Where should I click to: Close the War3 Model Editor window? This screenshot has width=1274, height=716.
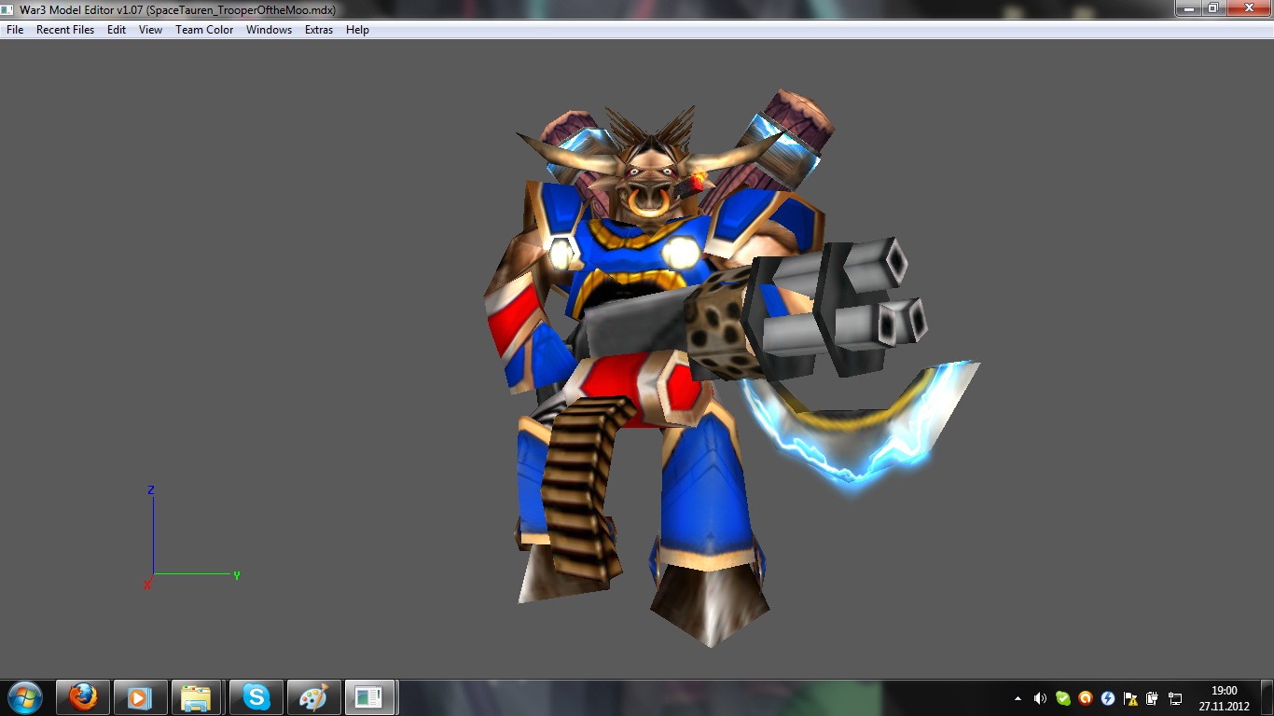[x=1248, y=8]
